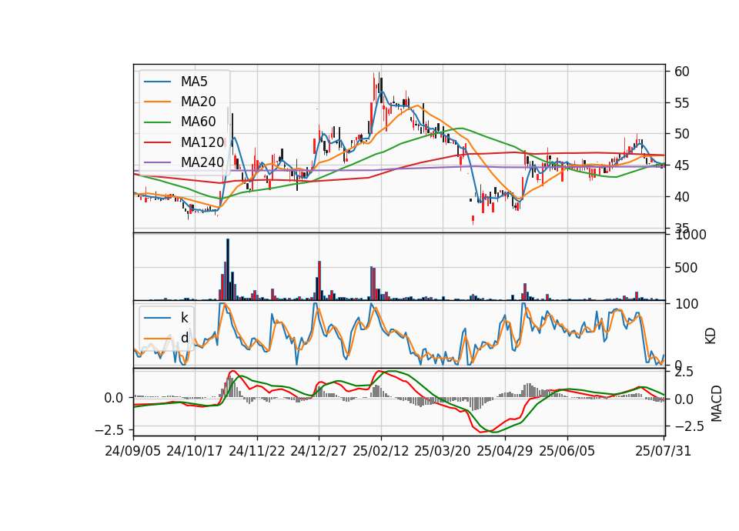Click the 24/09/05 date label
Image resolution: width=739 pixels, height=531 pixels.
[133, 451]
